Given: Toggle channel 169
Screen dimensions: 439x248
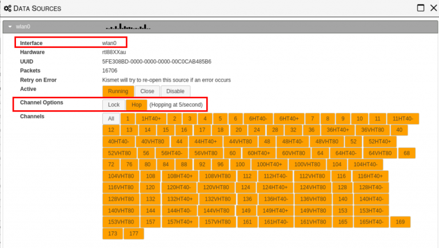Looking at the screenshot, I should coord(400,222).
